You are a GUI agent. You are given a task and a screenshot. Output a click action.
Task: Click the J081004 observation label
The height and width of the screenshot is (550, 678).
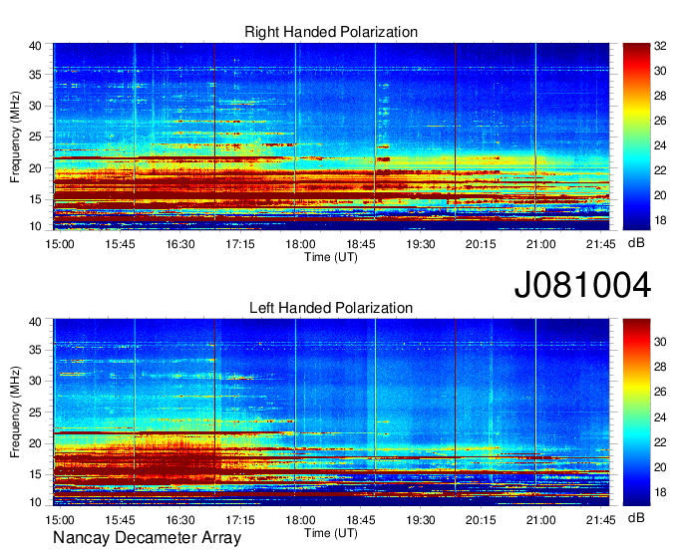[x=582, y=285]
